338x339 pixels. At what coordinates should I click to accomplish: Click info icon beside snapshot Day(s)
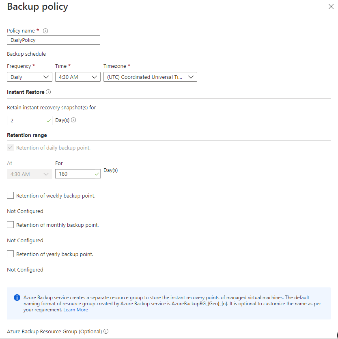[73, 120]
